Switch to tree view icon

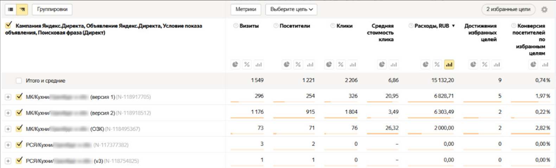click(22, 9)
